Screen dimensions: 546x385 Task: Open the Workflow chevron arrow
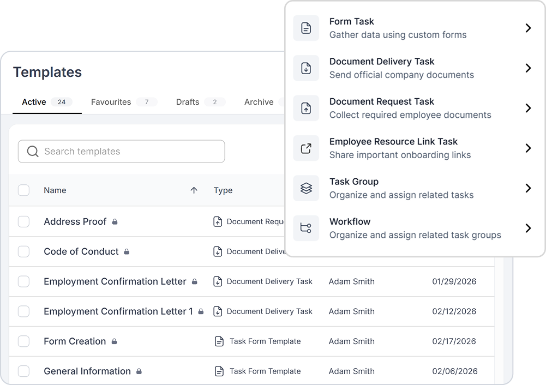pos(528,228)
